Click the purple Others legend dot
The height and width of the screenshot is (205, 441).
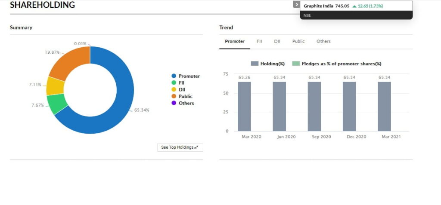point(174,103)
